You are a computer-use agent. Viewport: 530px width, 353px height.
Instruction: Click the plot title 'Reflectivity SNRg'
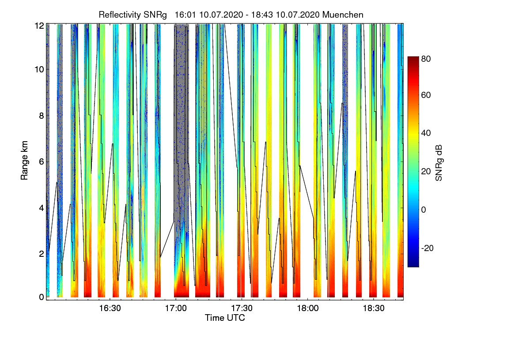[x=132, y=15]
